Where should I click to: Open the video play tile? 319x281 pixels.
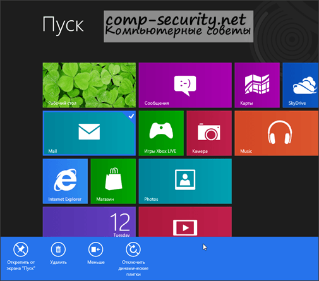pyautogui.click(x=185, y=222)
